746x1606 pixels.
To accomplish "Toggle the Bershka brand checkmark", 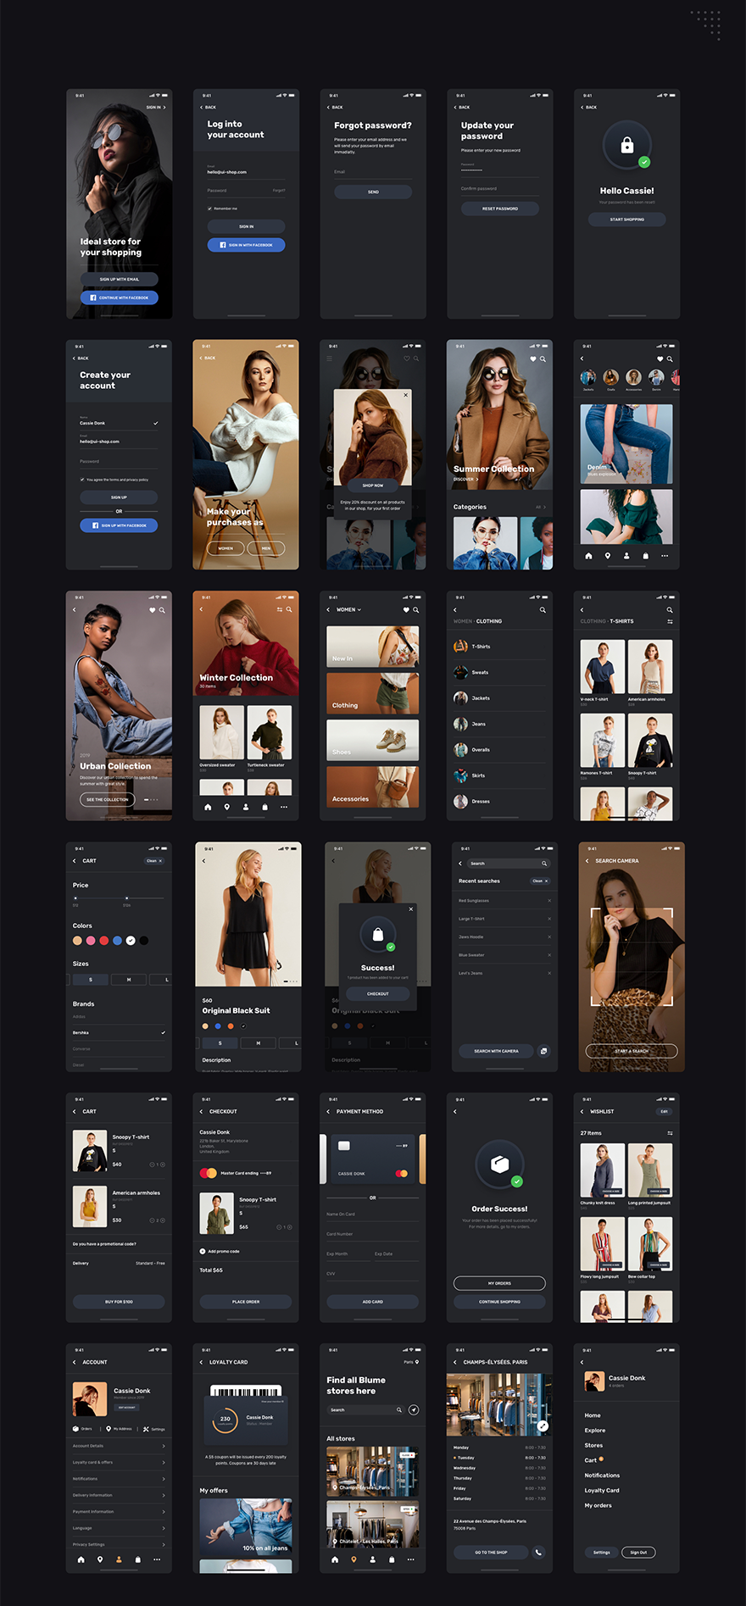I will [163, 1032].
